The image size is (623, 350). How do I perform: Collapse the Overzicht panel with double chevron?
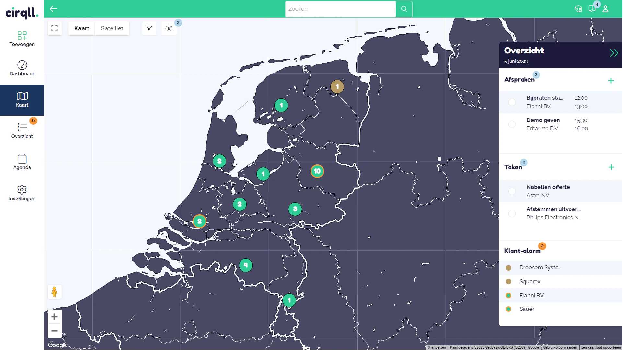tap(614, 53)
